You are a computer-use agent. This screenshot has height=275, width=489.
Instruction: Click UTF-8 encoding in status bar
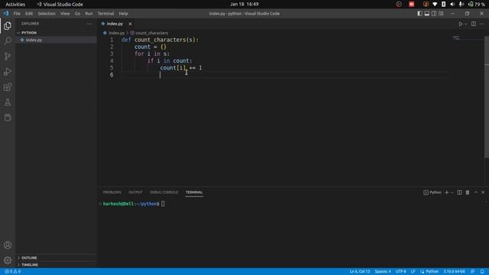click(400, 272)
